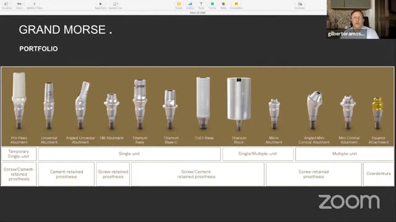Start slideshow with the Play button
This screenshot has height=222, width=396.
pos(100,4)
